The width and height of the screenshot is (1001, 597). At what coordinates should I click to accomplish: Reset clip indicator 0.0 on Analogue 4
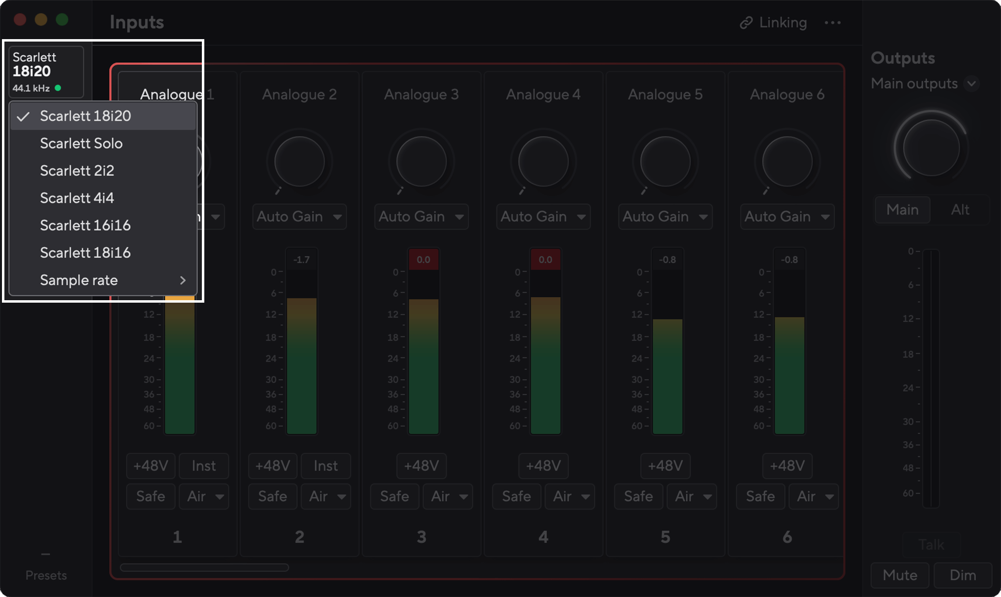545,260
